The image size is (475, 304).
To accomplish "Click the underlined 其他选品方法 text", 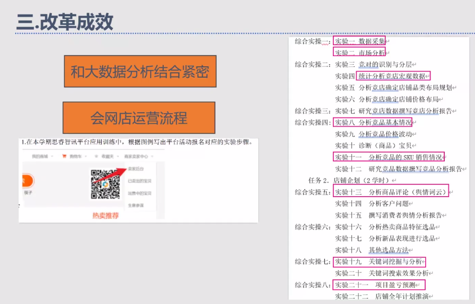I will pos(389,250).
